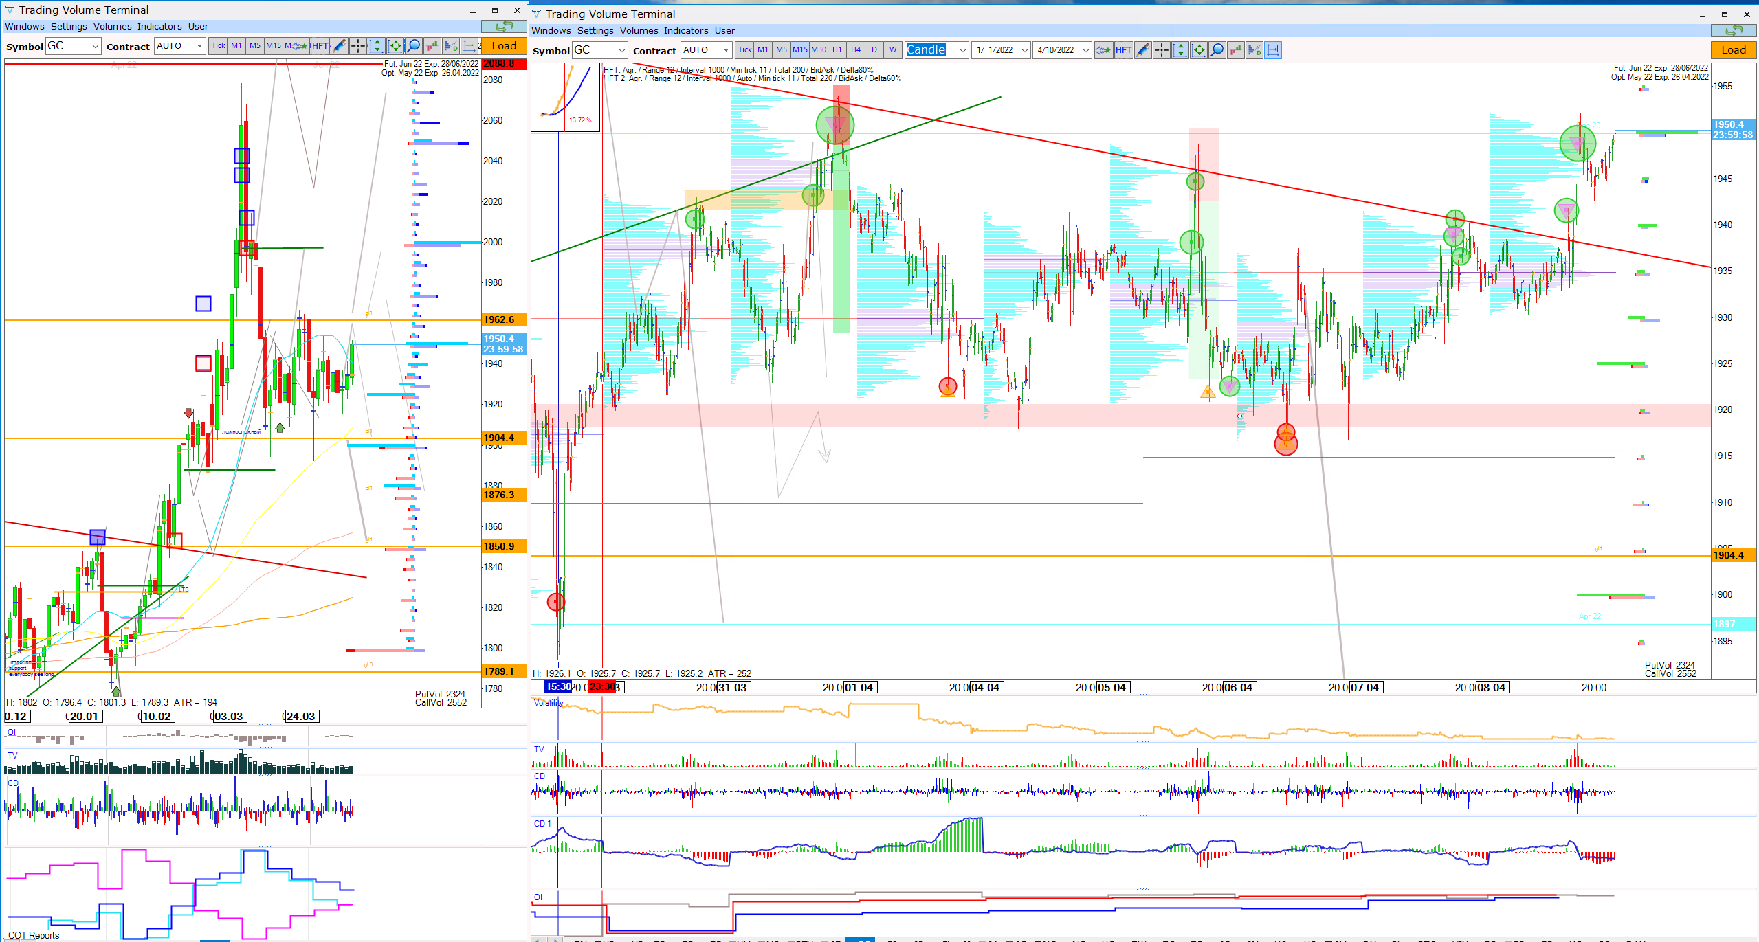The width and height of the screenshot is (1759, 942).
Task: Open Windows menu in right window
Action: click(x=551, y=30)
